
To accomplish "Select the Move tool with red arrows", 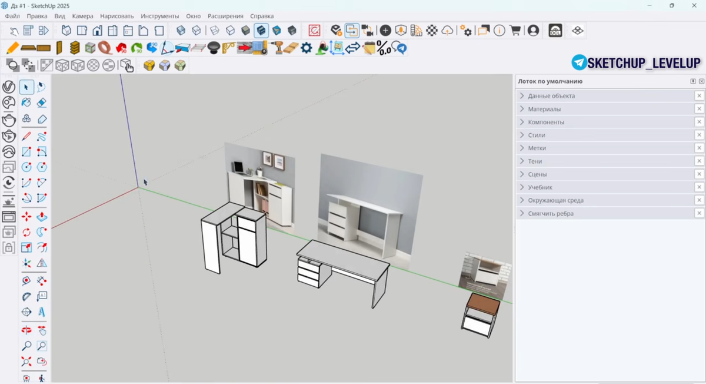I will (26, 217).
